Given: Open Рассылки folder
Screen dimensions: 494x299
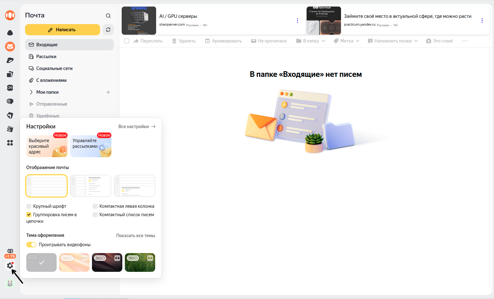Looking at the screenshot, I should point(69,57).
